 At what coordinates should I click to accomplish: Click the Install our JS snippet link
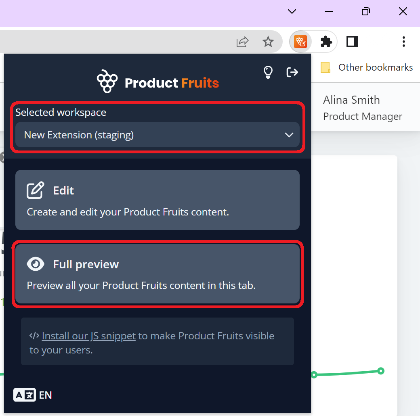click(x=89, y=335)
